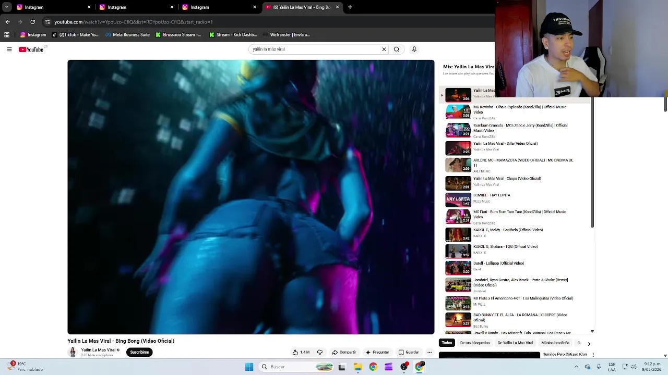Image resolution: width=668 pixels, height=375 pixels.
Task: Click the video player to pause
Action: 250,197
